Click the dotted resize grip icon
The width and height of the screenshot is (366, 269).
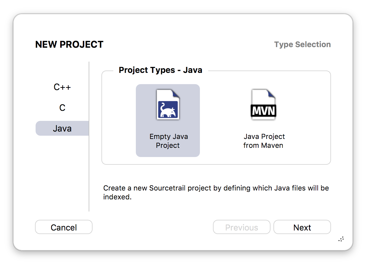(341, 239)
